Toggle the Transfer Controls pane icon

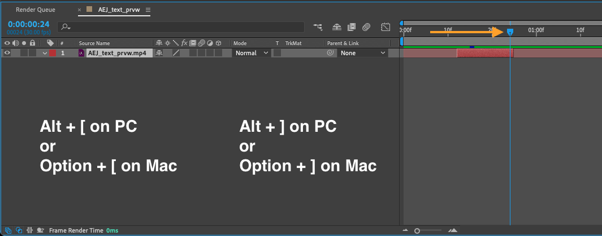19,230
